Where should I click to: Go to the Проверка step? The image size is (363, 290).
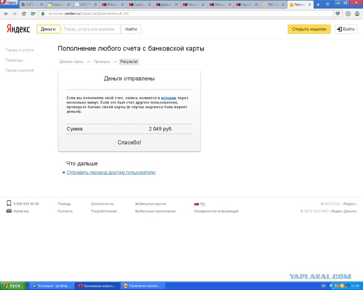pos(102,62)
